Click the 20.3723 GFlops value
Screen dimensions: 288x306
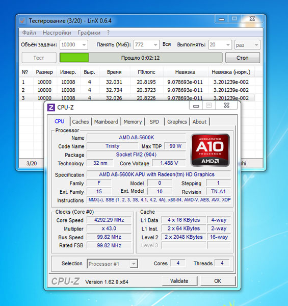[146, 90]
